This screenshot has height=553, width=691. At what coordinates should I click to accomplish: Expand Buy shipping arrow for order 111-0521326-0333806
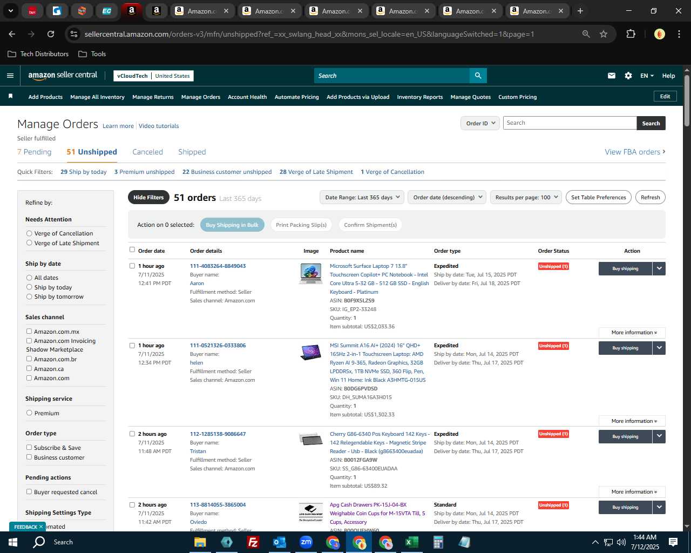tap(659, 348)
